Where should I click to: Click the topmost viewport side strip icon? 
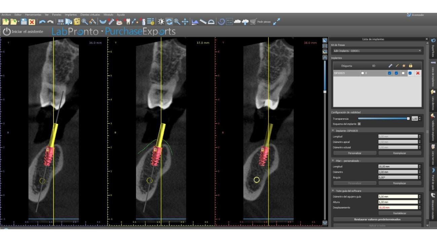tap(325, 40)
